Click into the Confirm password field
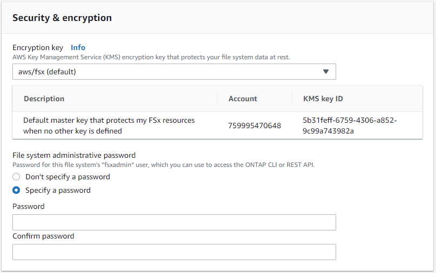The image size is (436, 273). [x=174, y=252]
